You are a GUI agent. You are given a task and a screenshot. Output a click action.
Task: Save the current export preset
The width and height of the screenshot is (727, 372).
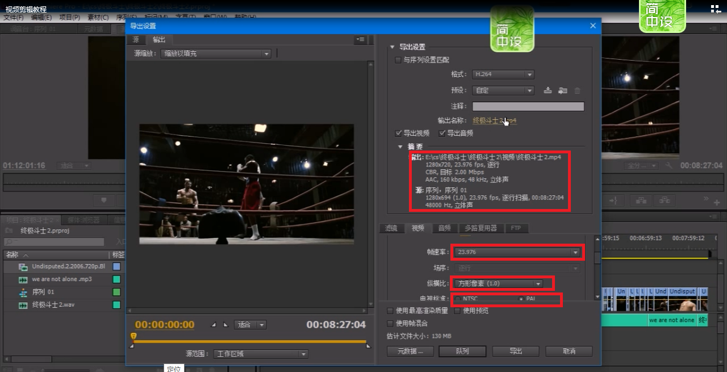(548, 90)
